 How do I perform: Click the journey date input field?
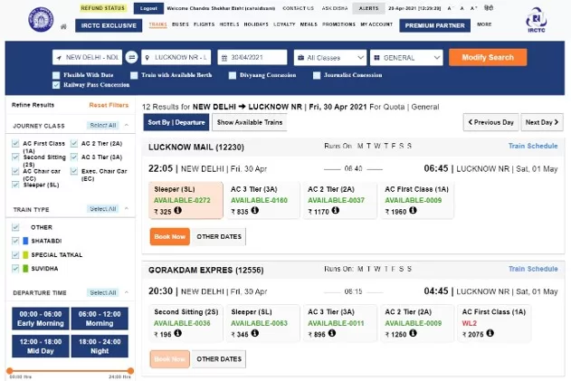point(252,58)
